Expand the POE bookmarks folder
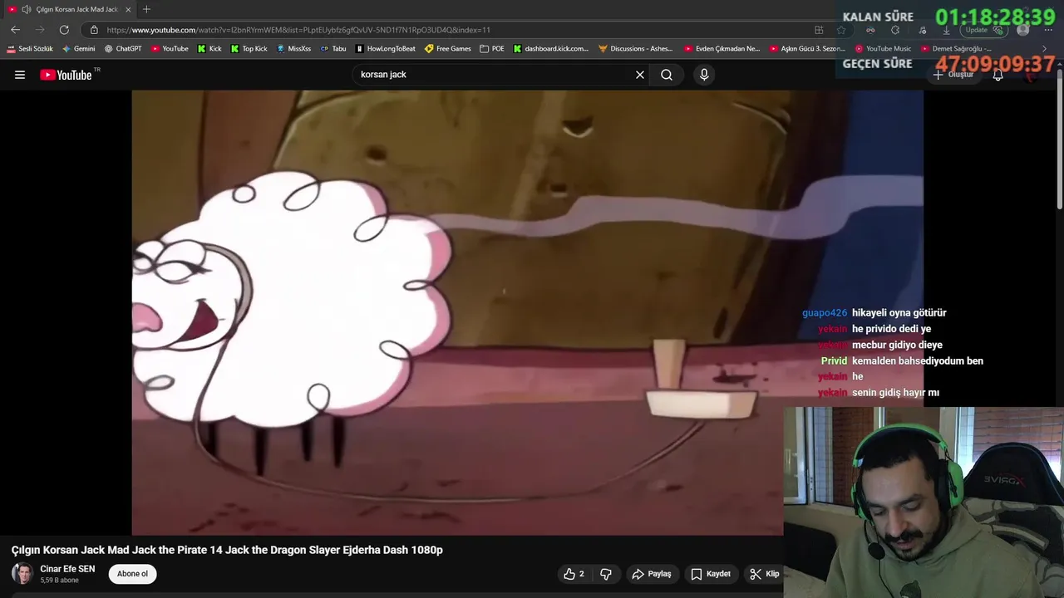1064x598 pixels. (492, 49)
